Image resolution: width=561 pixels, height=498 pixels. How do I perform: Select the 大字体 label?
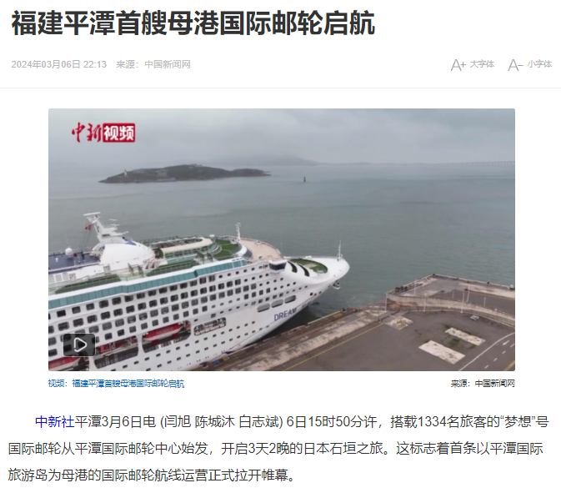pyautogui.click(x=482, y=64)
